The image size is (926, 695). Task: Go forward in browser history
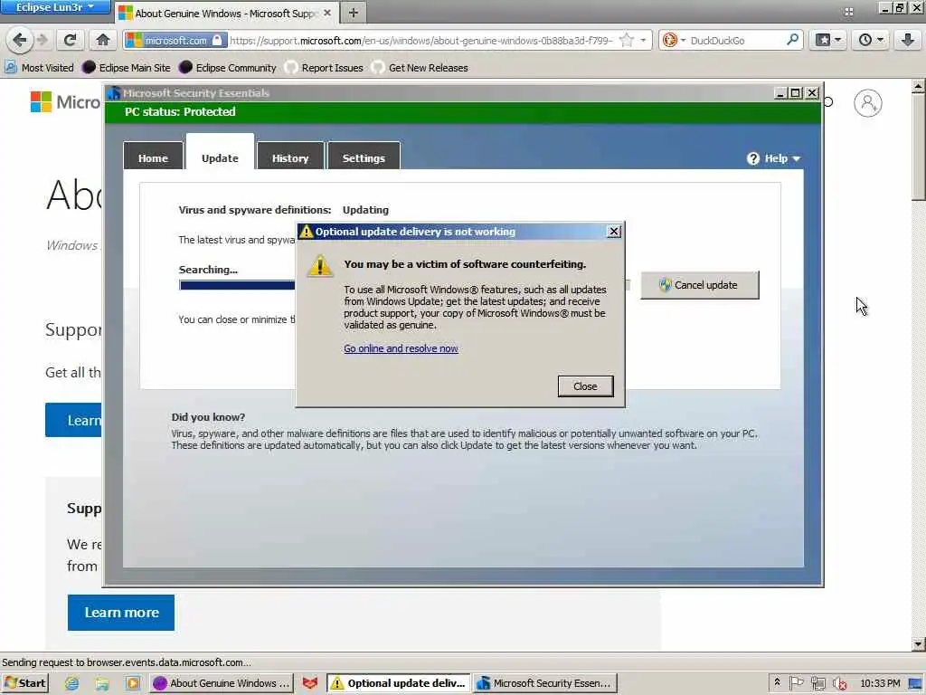tap(42, 40)
